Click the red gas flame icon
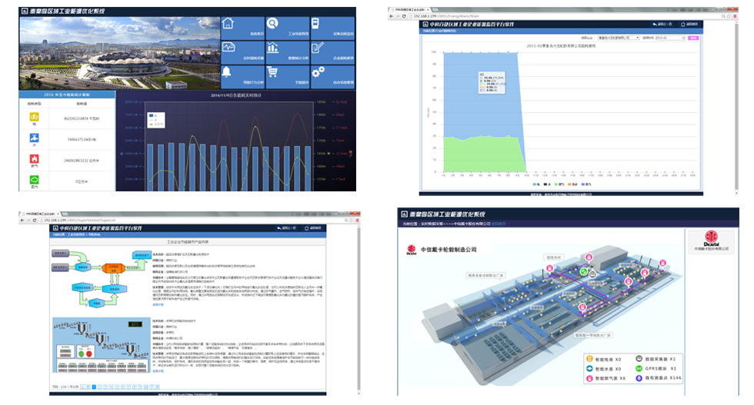 click(33, 160)
